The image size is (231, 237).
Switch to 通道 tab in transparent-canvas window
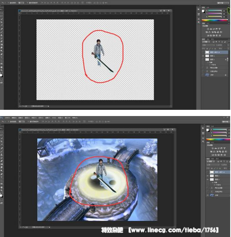click(x=207, y=39)
